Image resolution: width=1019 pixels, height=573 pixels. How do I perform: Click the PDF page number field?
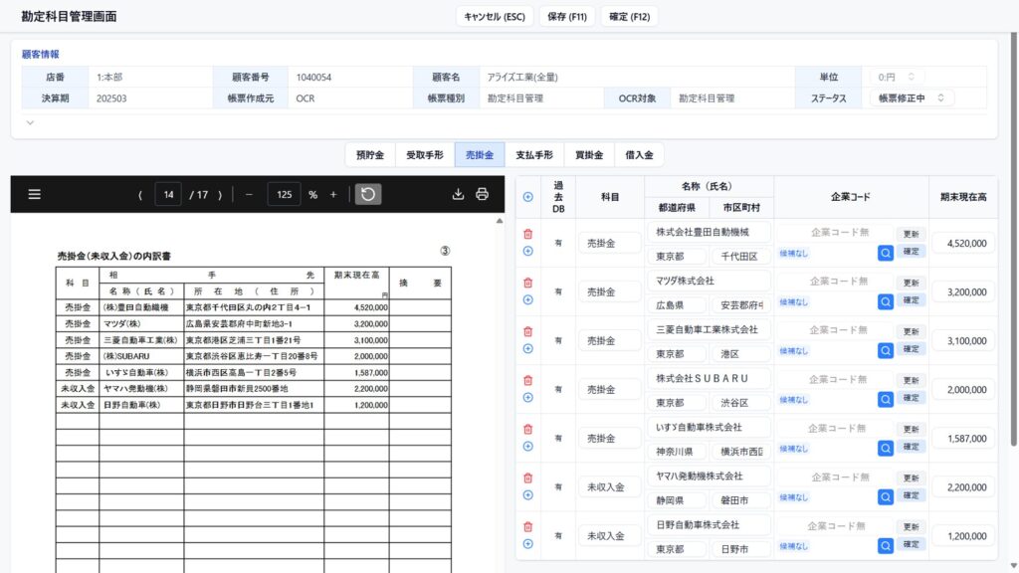point(168,194)
